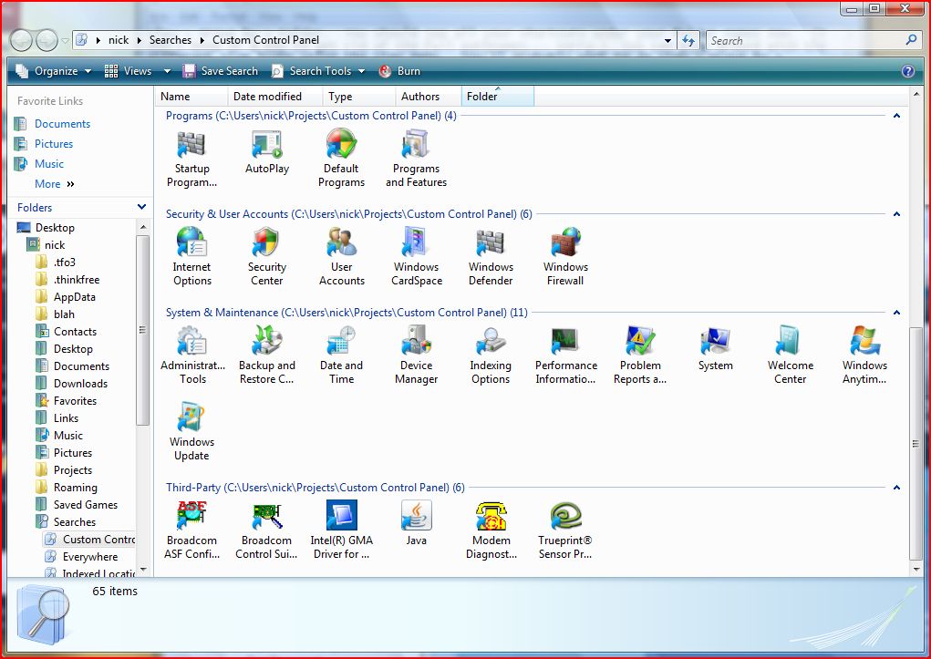This screenshot has height=659, width=931.
Task: Click the Searches breadcrumb segment
Action: point(171,40)
